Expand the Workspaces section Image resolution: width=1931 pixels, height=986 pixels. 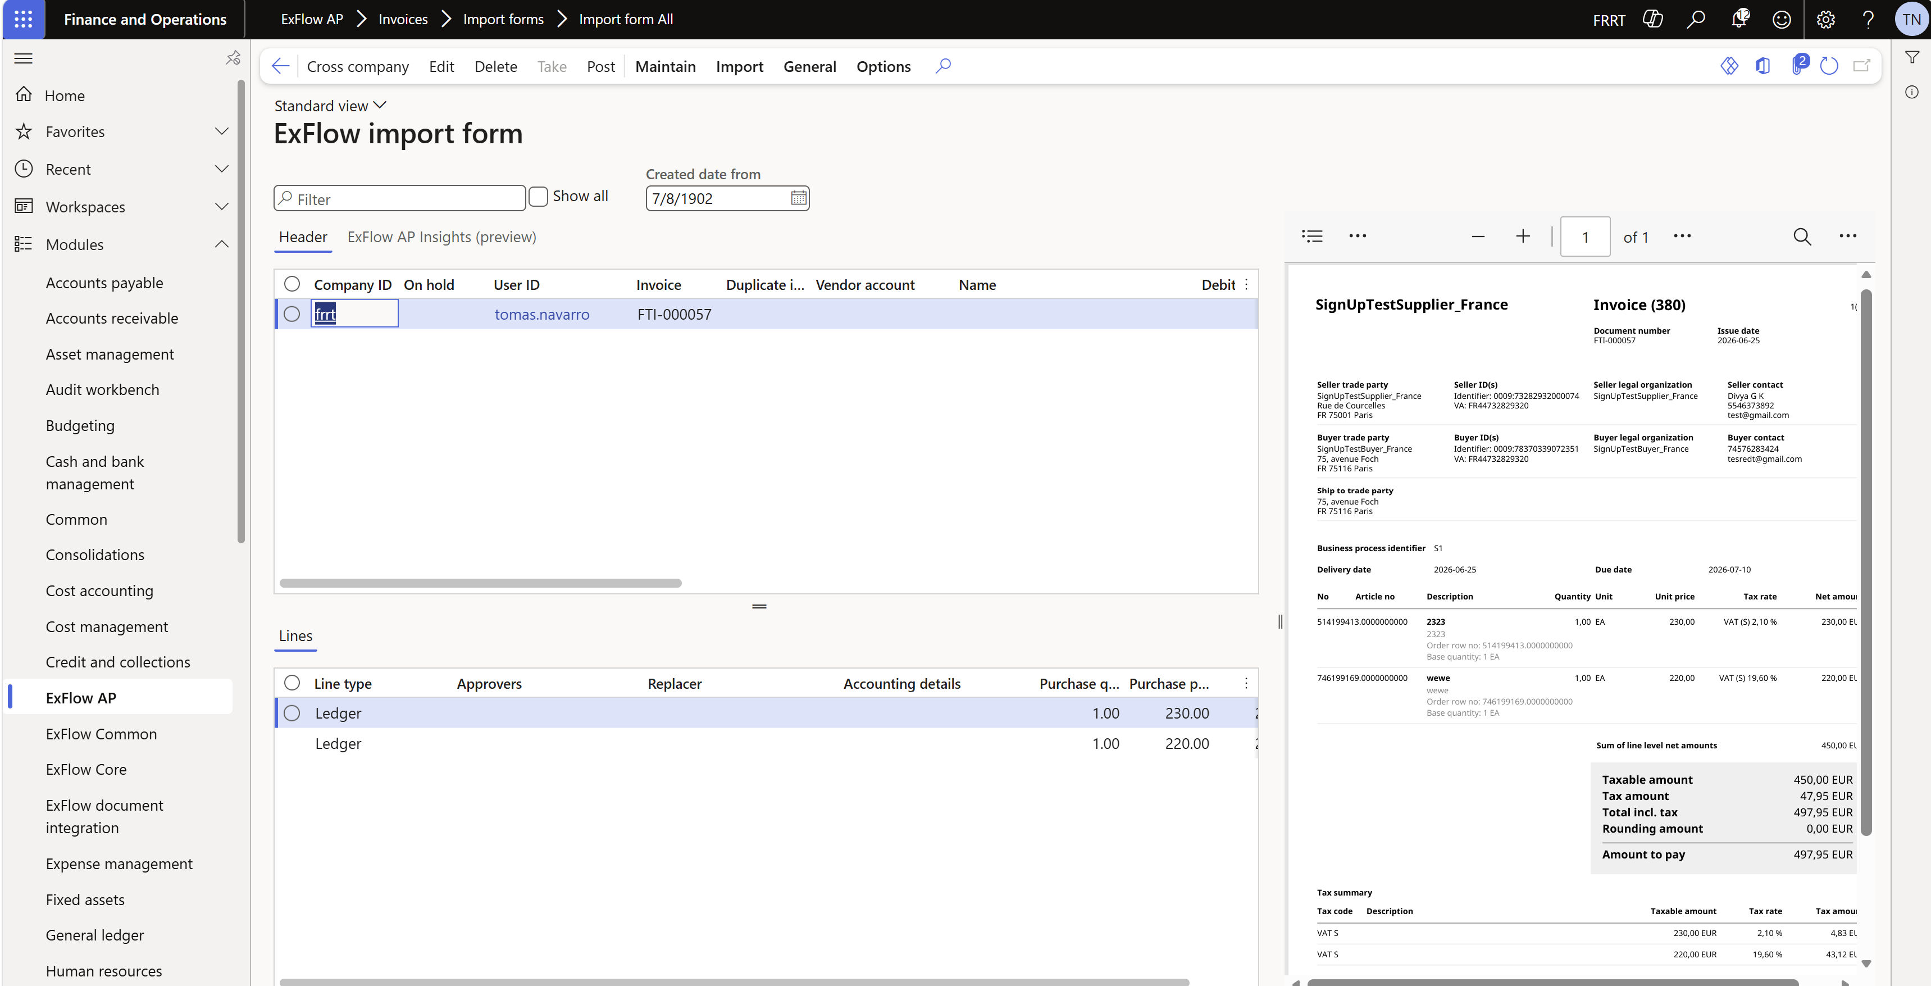pos(221,206)
